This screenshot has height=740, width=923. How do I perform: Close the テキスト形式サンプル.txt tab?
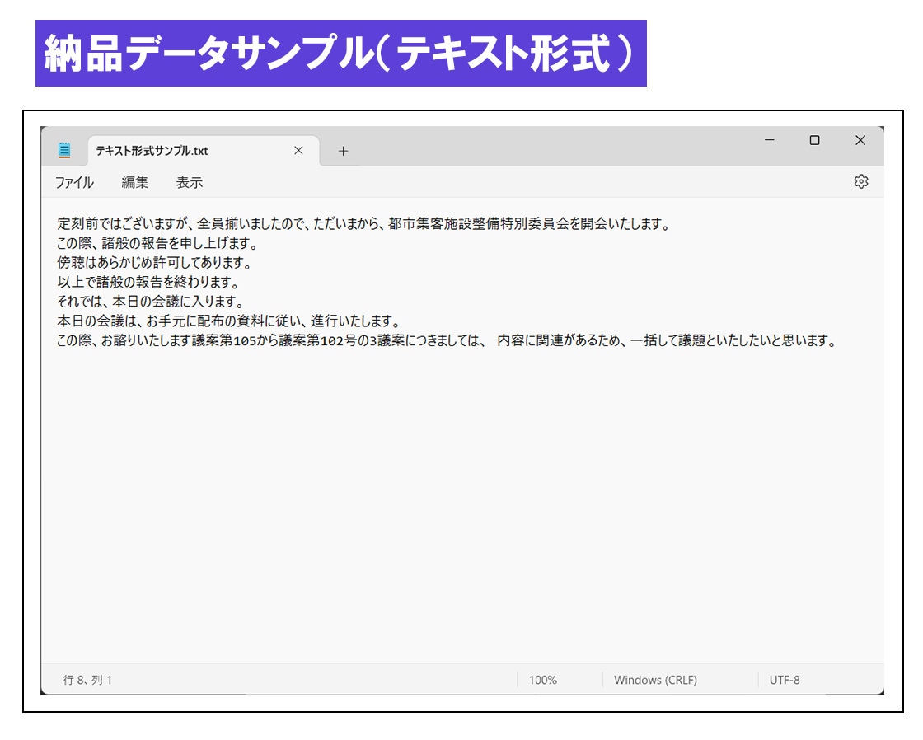pos(298,150)
